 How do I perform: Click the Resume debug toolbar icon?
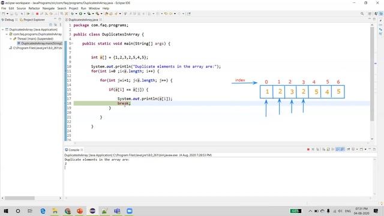point(28,14)
